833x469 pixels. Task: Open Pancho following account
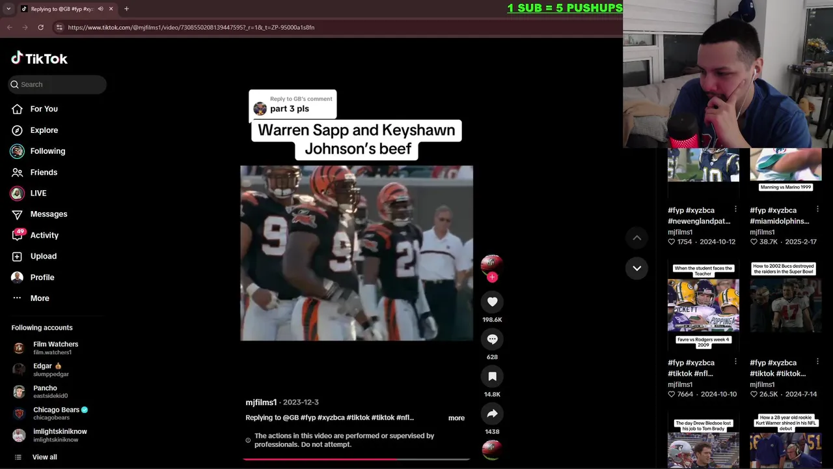(x=50, y=391)
